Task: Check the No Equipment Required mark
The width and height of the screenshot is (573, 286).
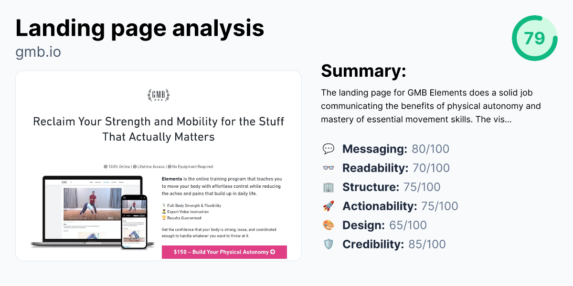Action: [169, 166]
